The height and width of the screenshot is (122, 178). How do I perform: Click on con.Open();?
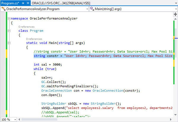(x=52, y=95)
